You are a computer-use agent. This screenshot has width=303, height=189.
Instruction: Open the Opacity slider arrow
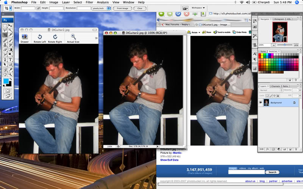[x=300, y=90]
